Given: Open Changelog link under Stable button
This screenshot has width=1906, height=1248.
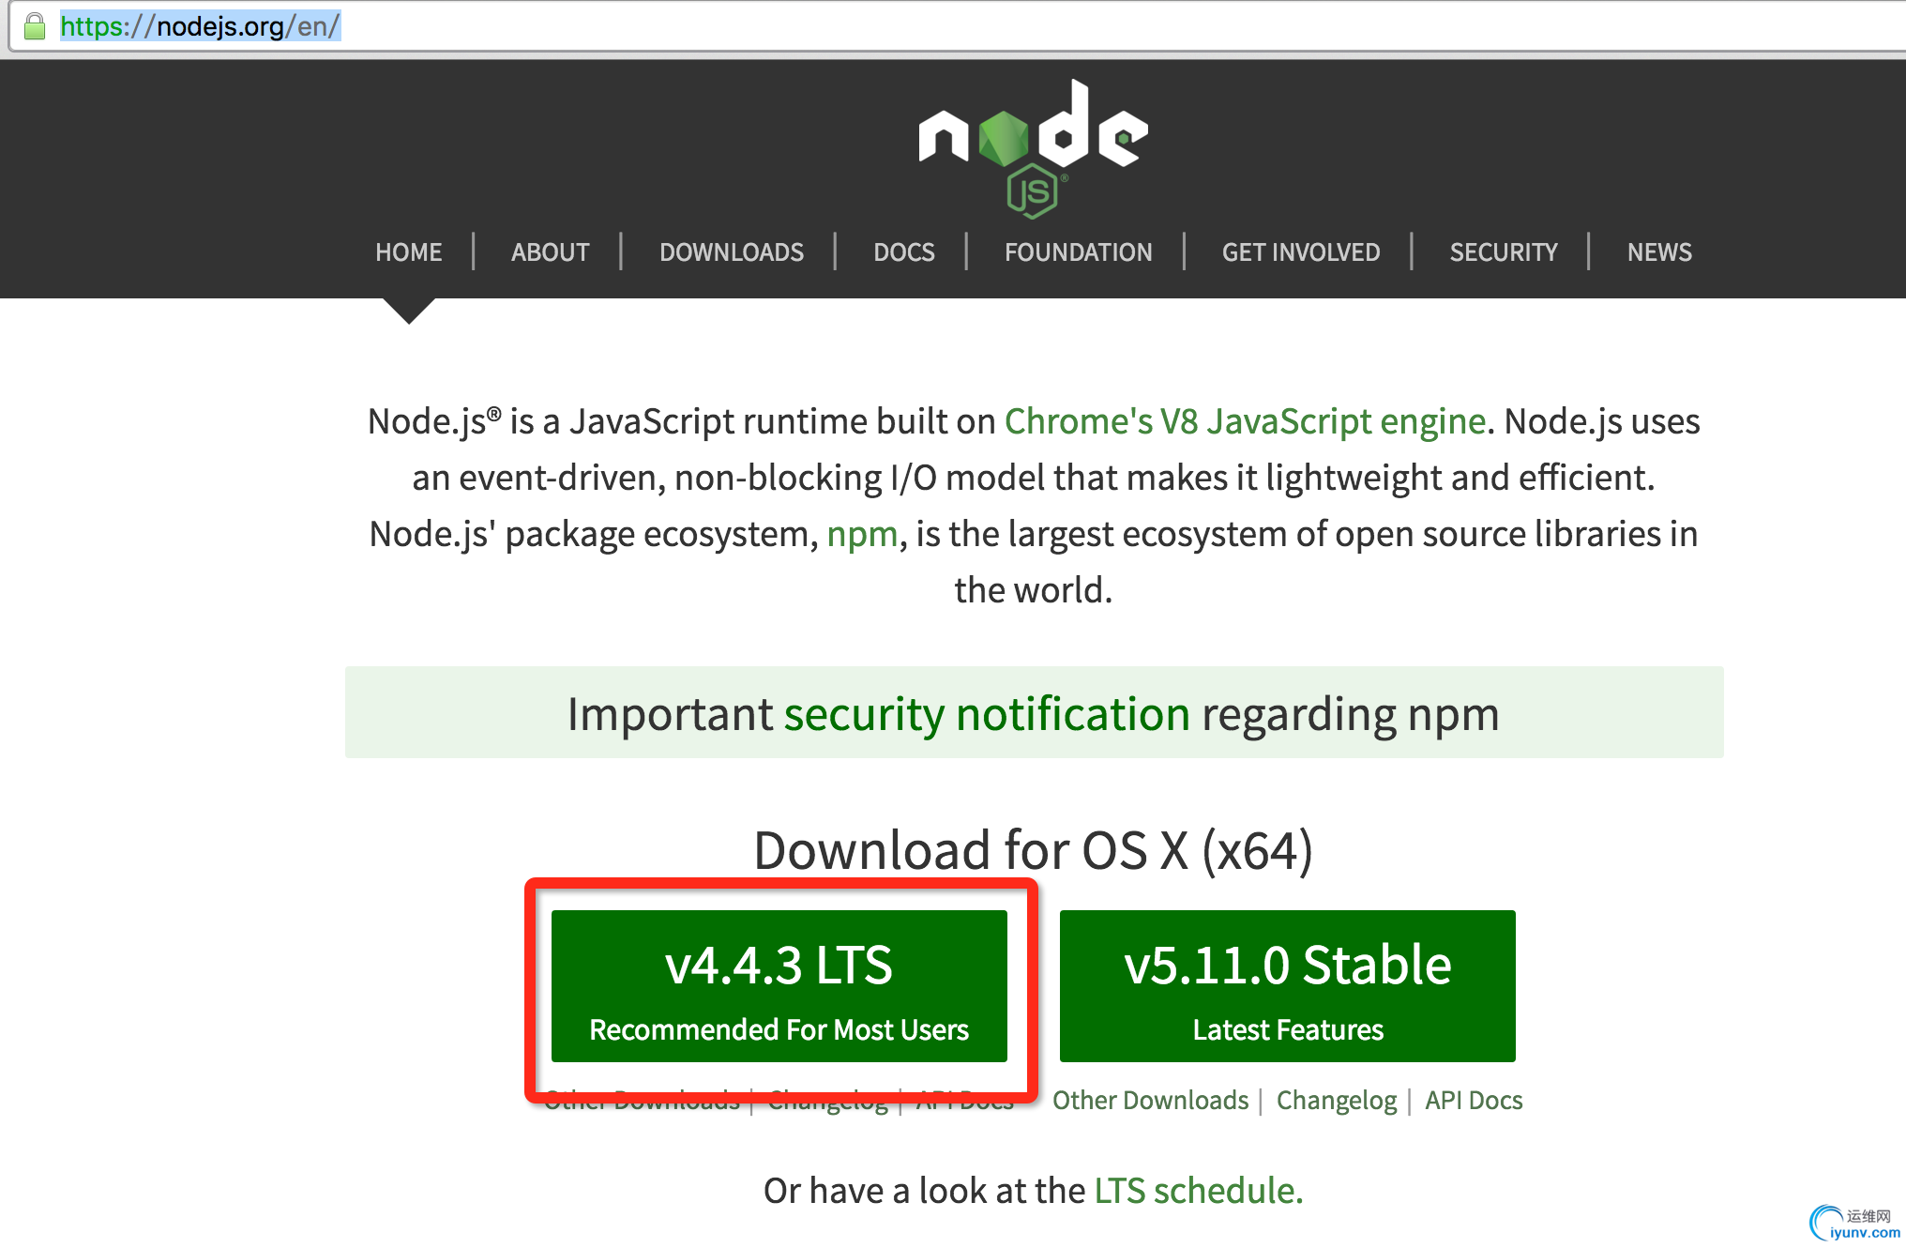Looking at the screenshot, I should click(x=1336, y=1100).
